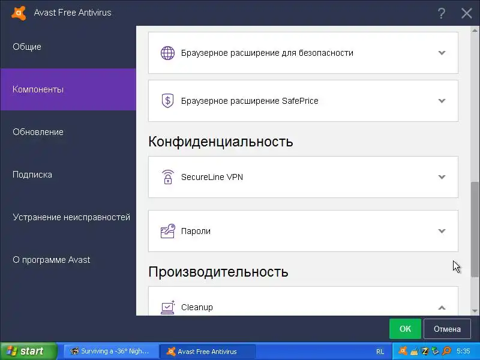Click the Avast icon in system tray
Viewport: 480px width, 360px height.
[403, 351]
